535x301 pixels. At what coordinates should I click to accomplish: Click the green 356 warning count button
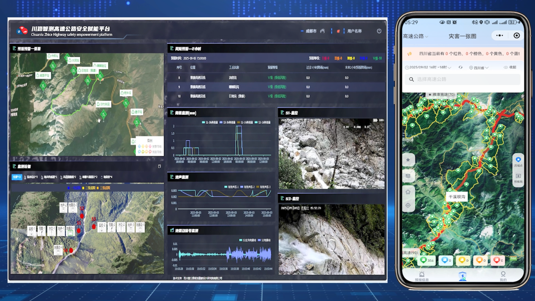point(426,260)
